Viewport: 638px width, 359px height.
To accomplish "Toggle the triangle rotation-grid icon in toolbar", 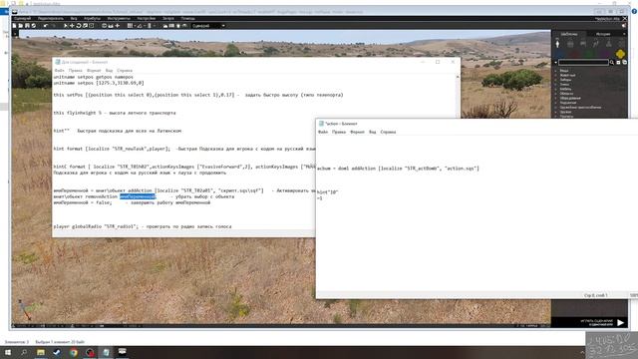I will point(140,26).
